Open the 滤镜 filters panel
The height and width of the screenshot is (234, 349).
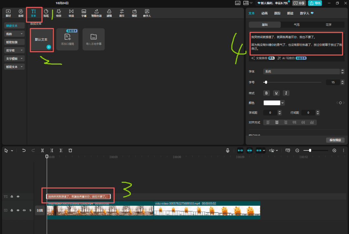coord(109,13)
